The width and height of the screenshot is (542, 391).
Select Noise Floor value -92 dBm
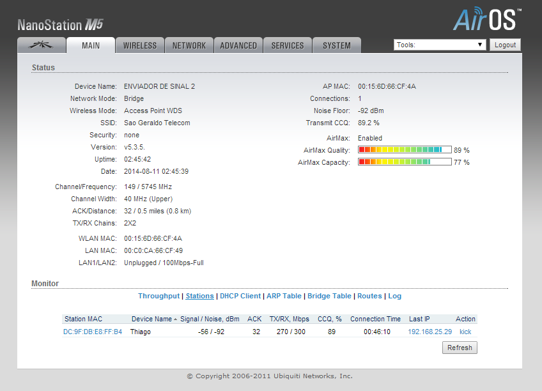click(x=371, y=111)
